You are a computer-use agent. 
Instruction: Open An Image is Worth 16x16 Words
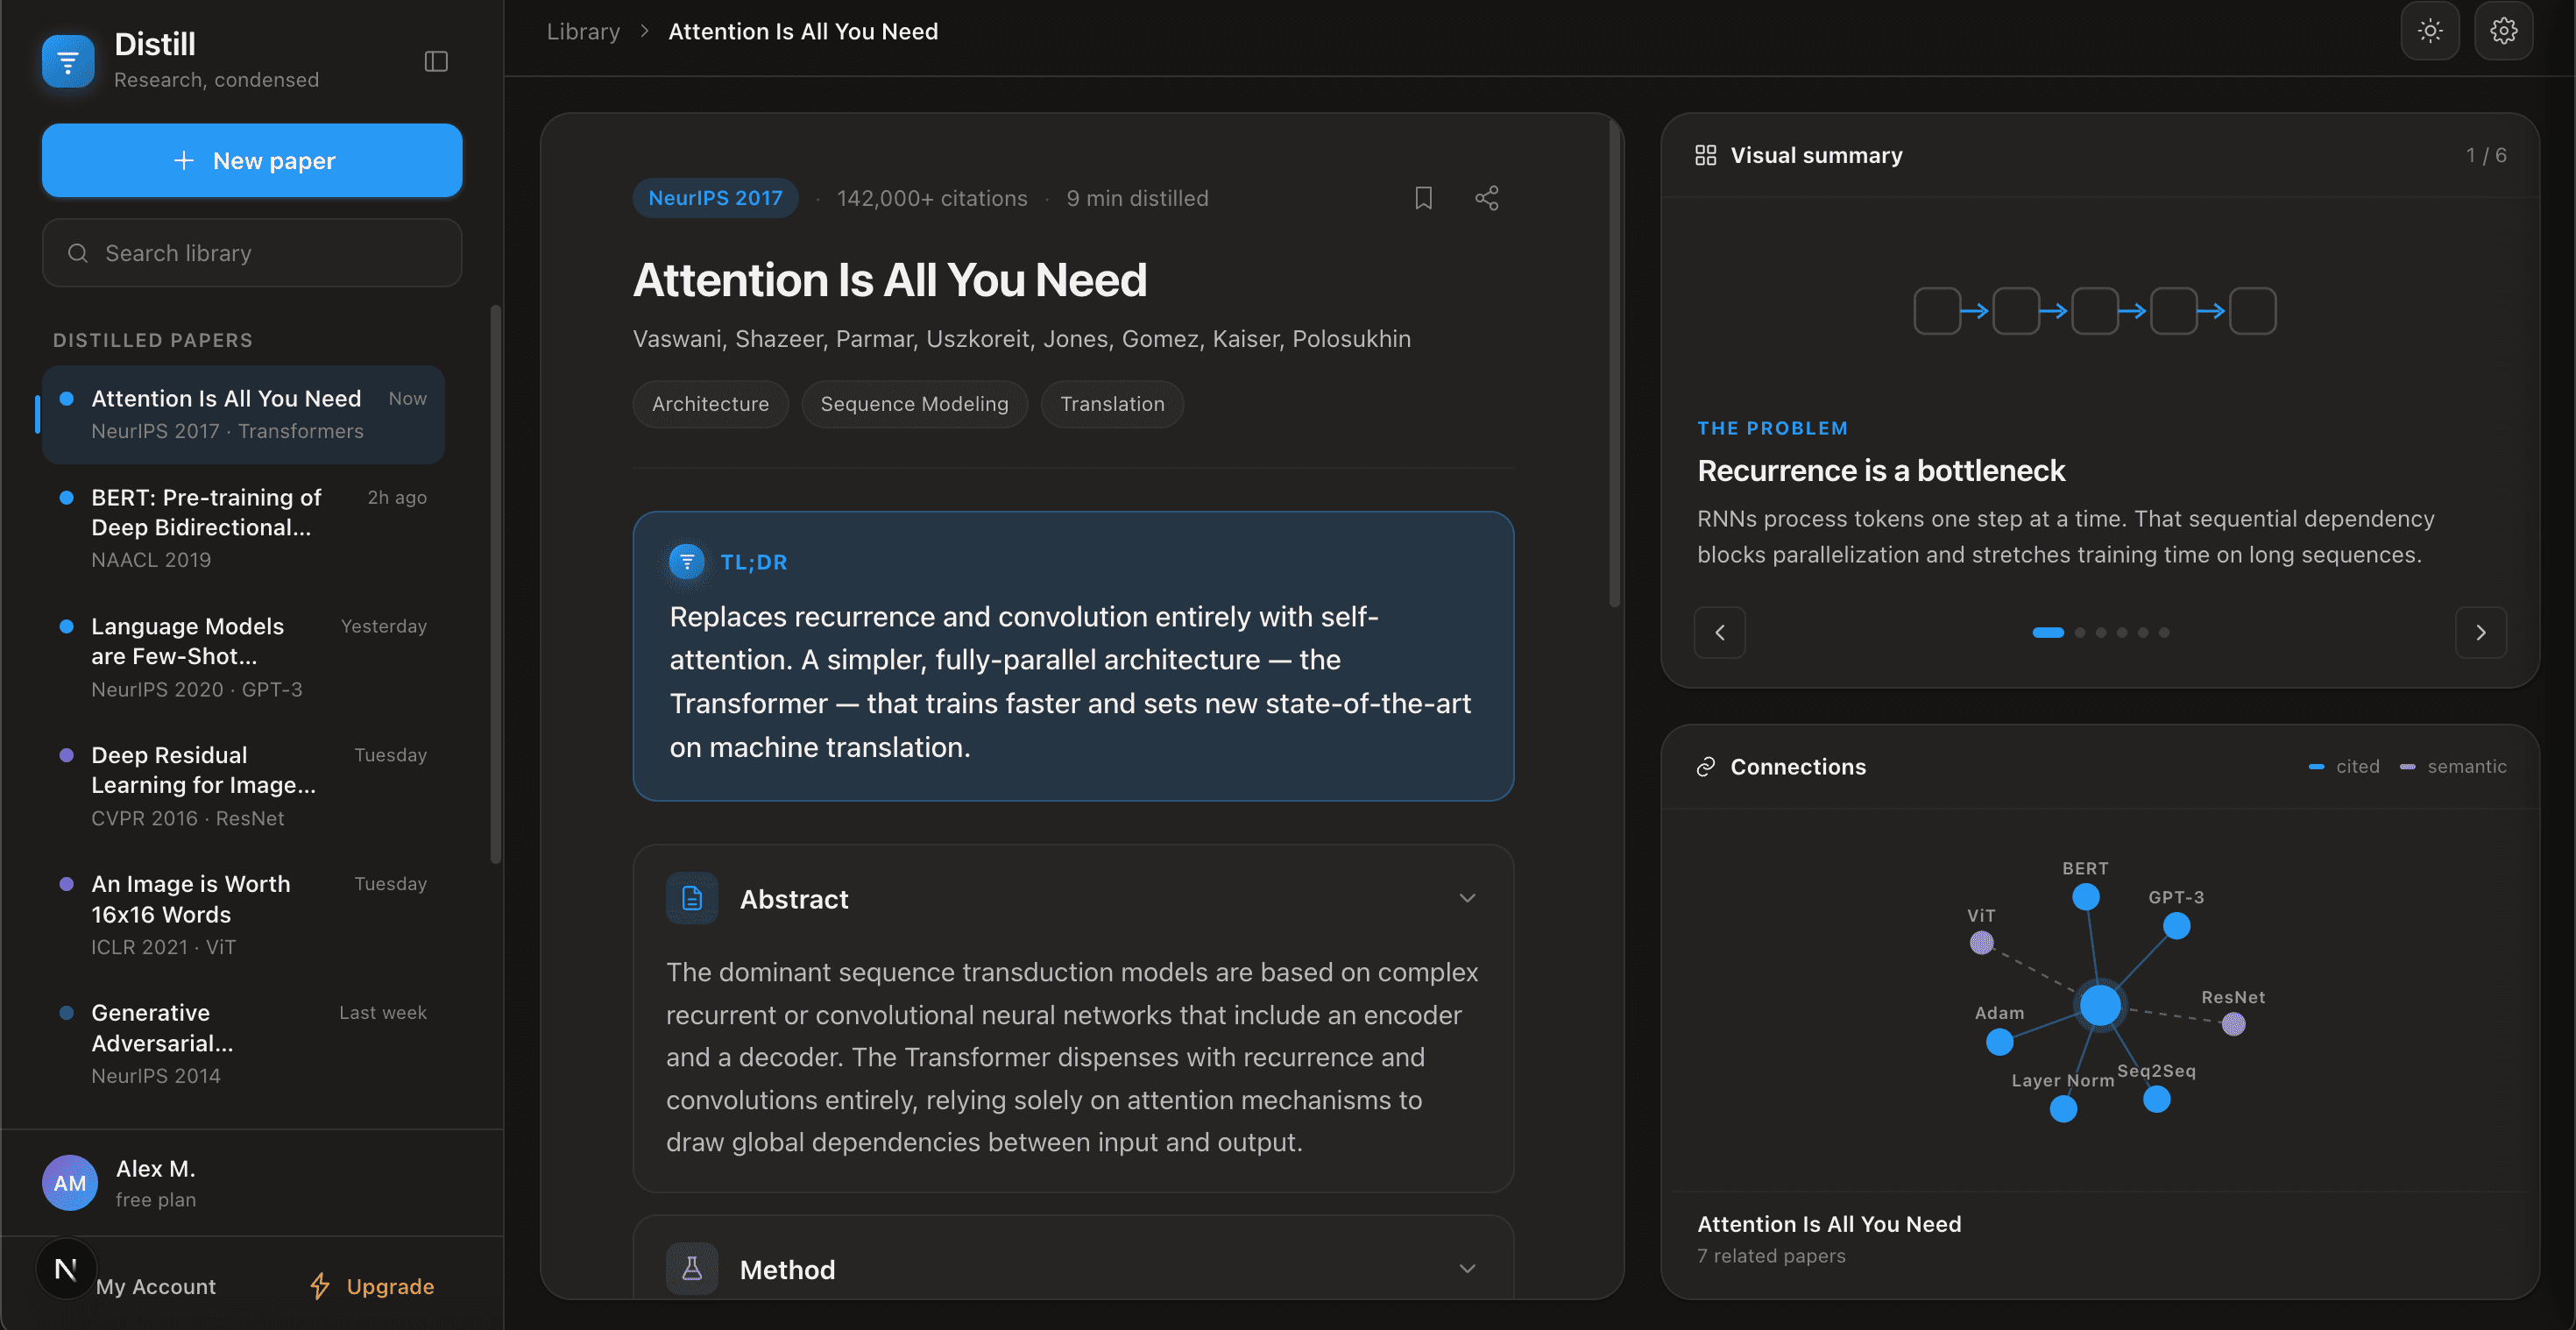(x=243, y=915)
